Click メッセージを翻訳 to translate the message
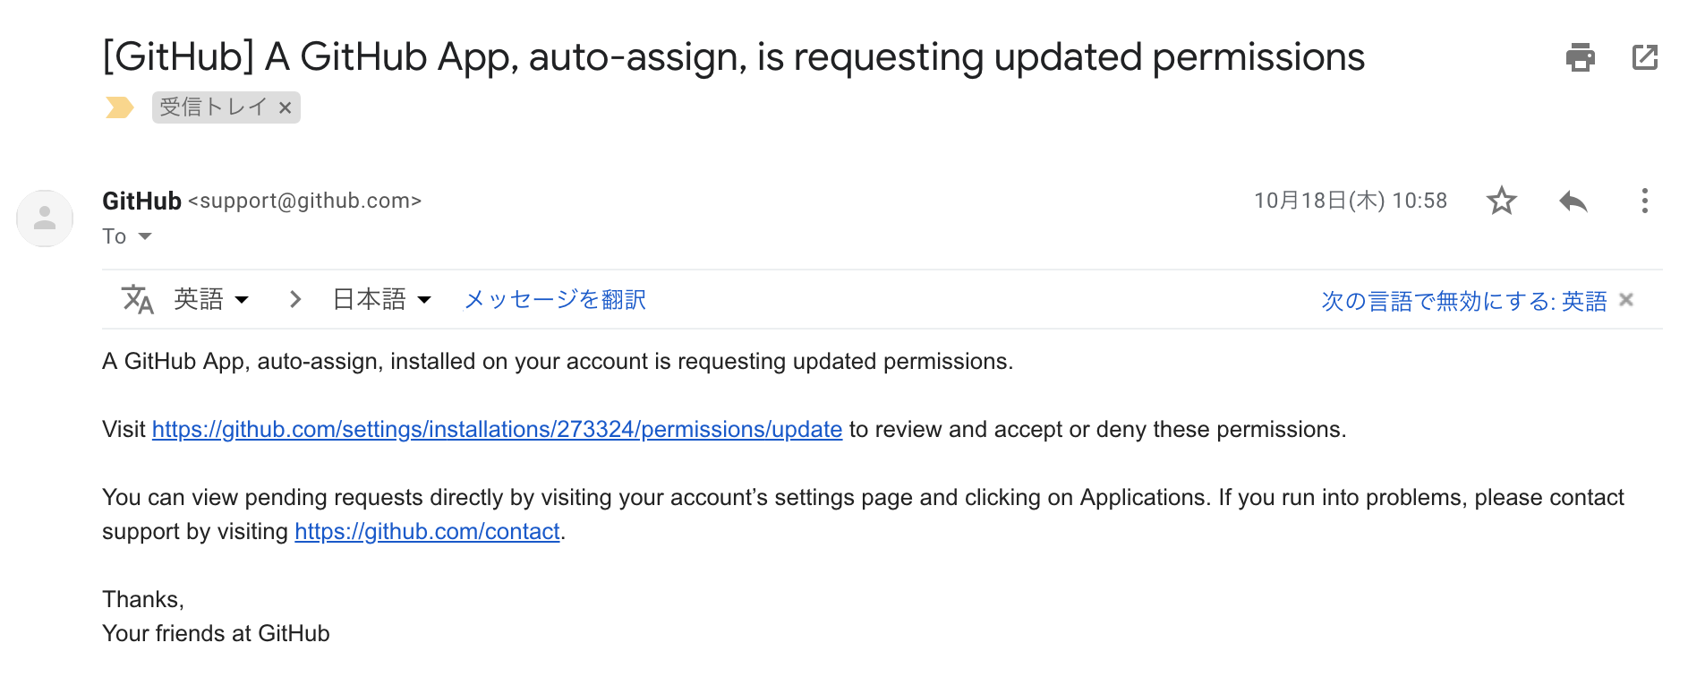 coord(555,299)
